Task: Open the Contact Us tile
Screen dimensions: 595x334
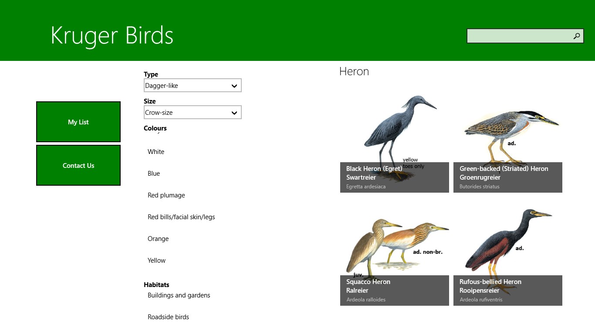Action: [78, 165]
